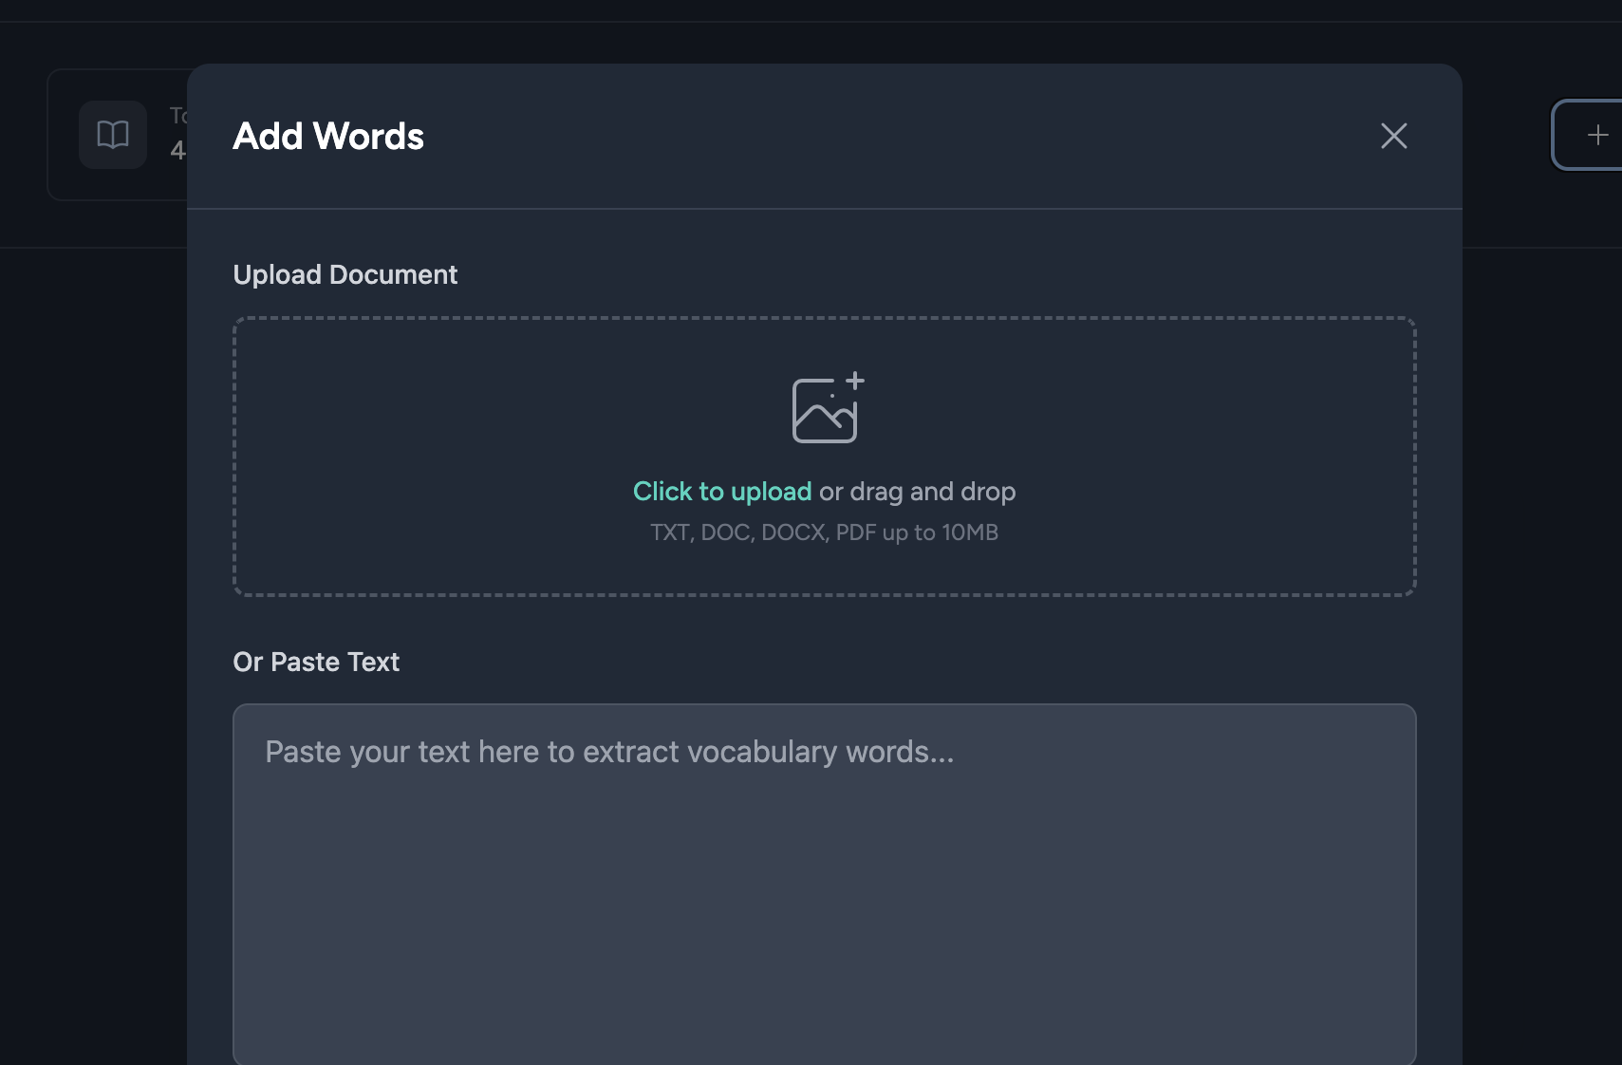Screen dimensions: 1622x1065
Task: Click the image upload icon
Action: point(826,408)
